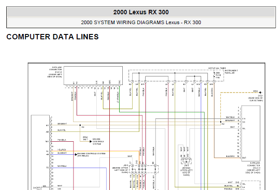
Task: Click arrowhead after the BRN/WHT branch wire
Action: pos(90,142)
